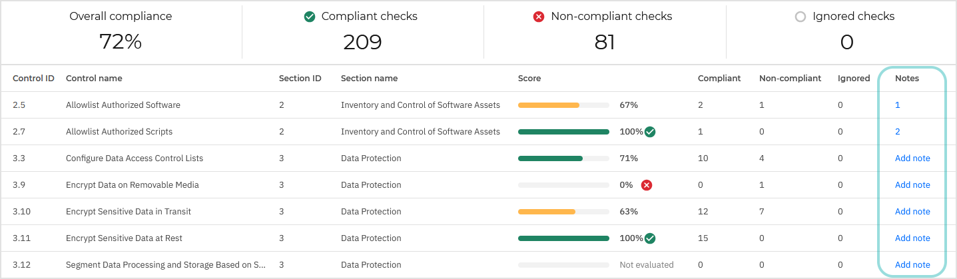Add note to Configure Data Access Control Lists
This screenshot has width=957, height=279.
click(912, 158)
